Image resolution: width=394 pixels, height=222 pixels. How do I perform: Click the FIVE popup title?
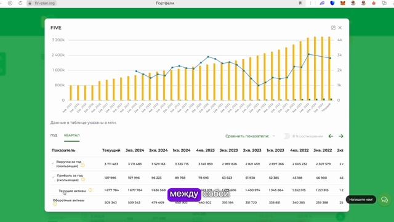point(56,28)
